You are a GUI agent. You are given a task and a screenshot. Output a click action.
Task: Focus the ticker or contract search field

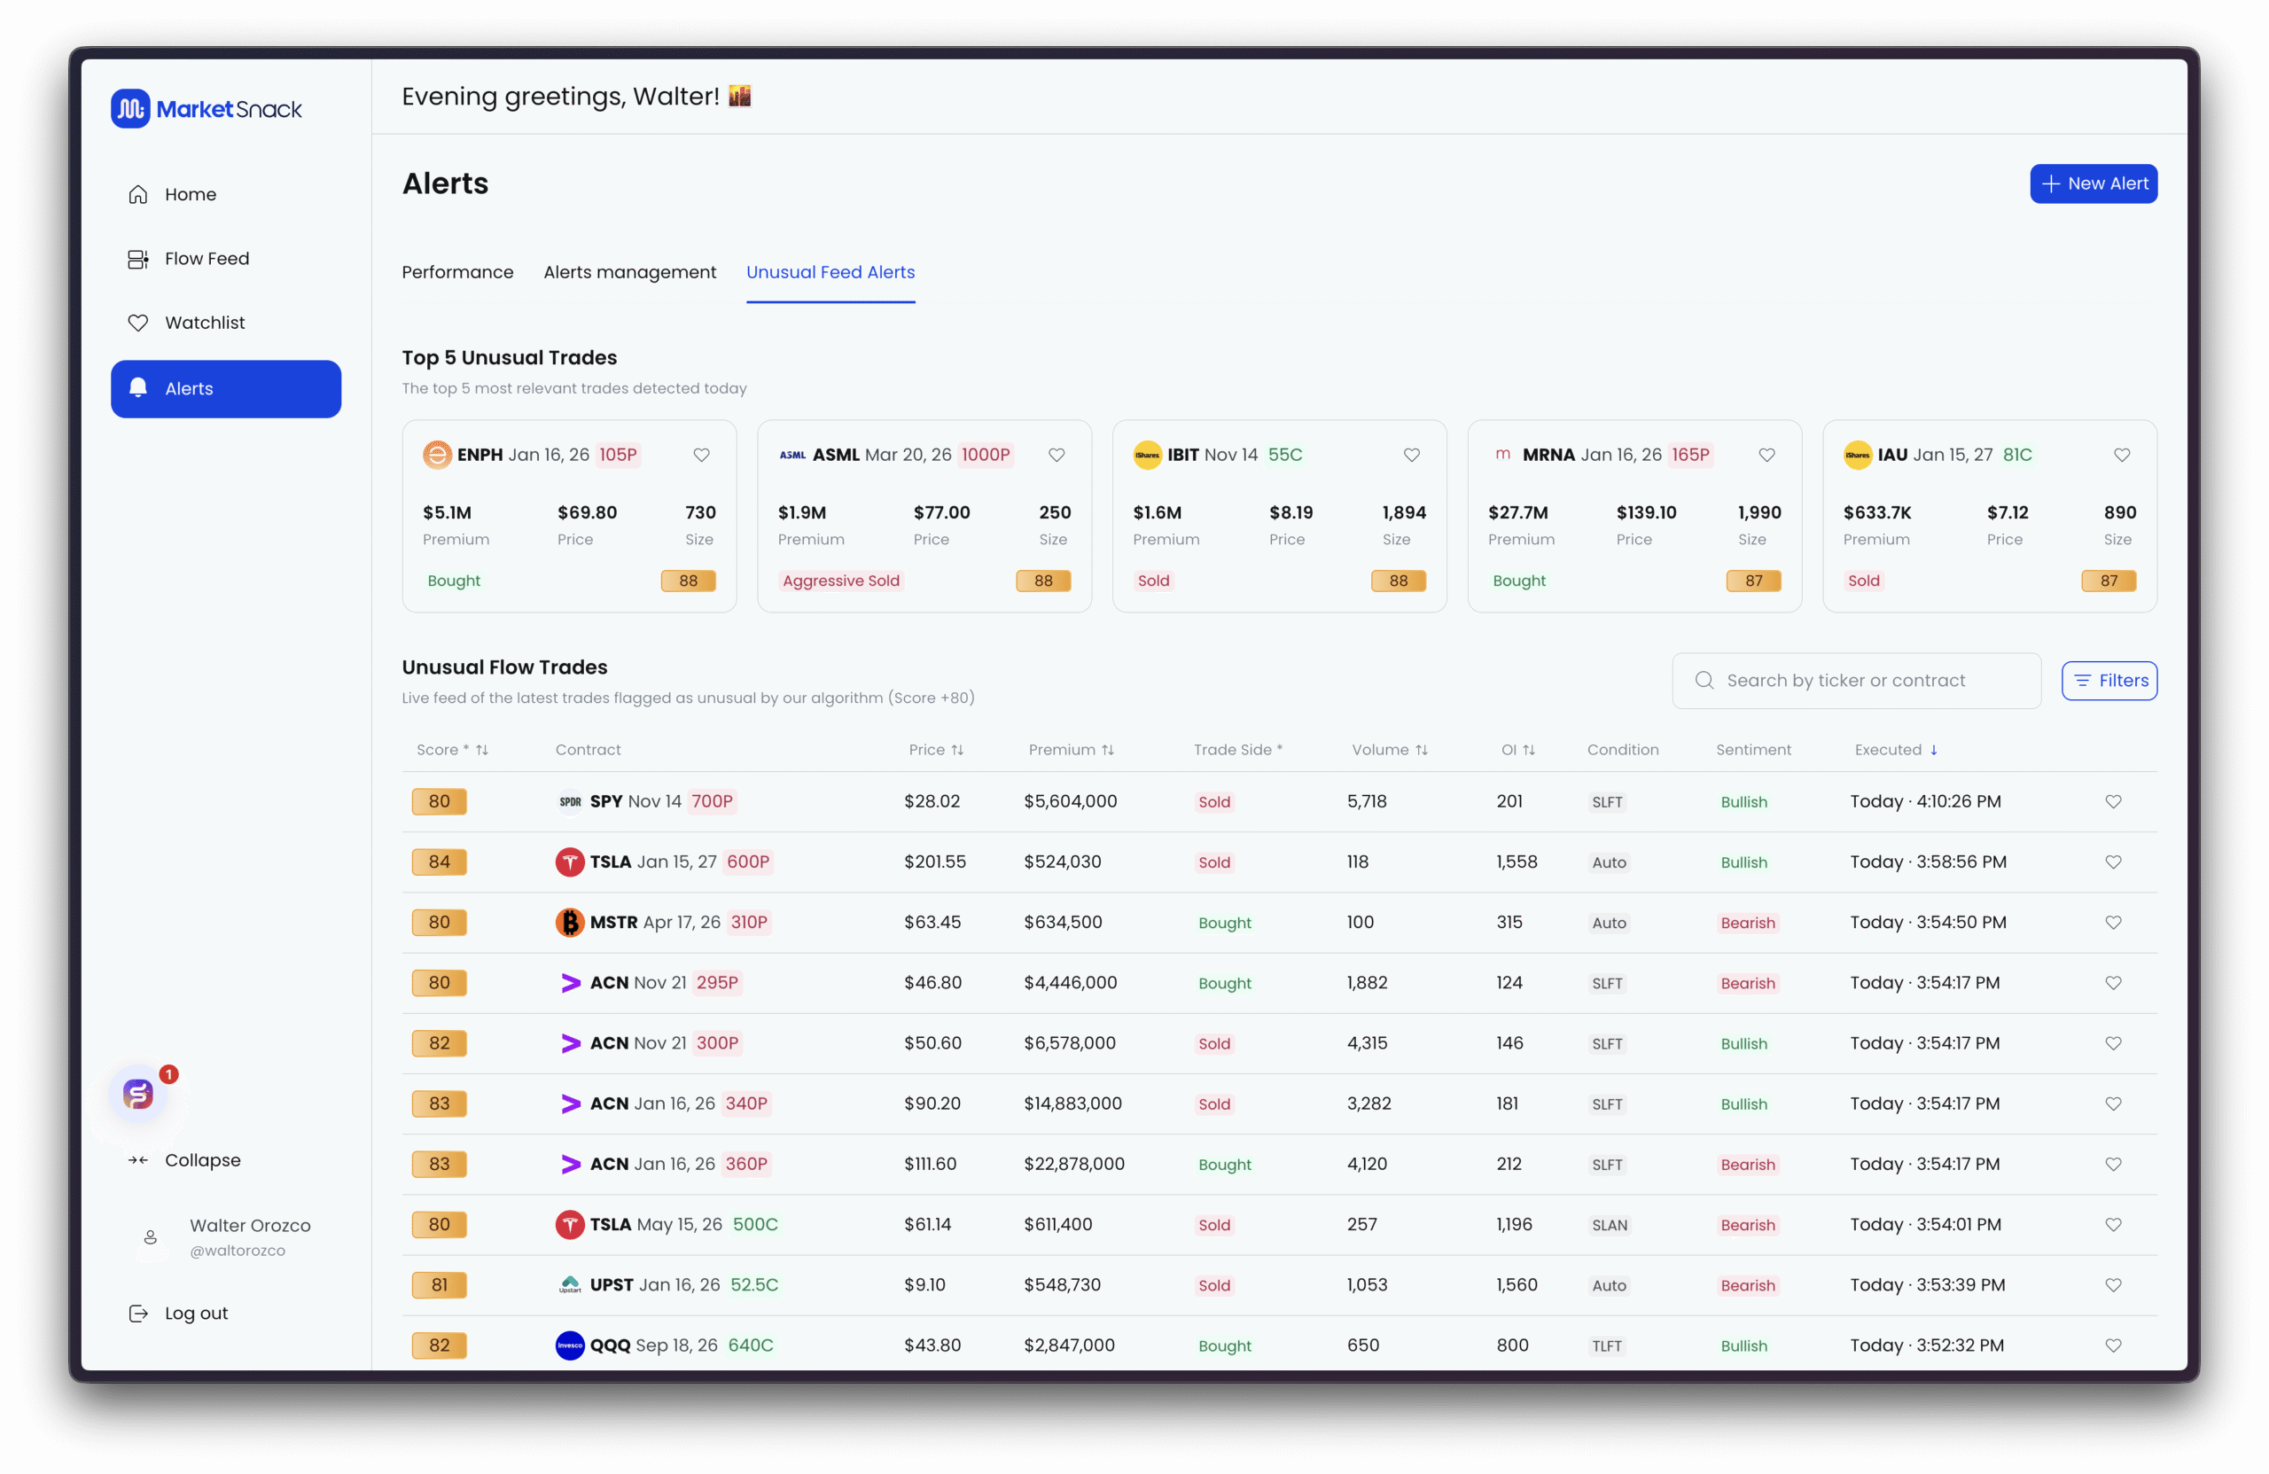pyautogui.click(x=1855, y=681)
